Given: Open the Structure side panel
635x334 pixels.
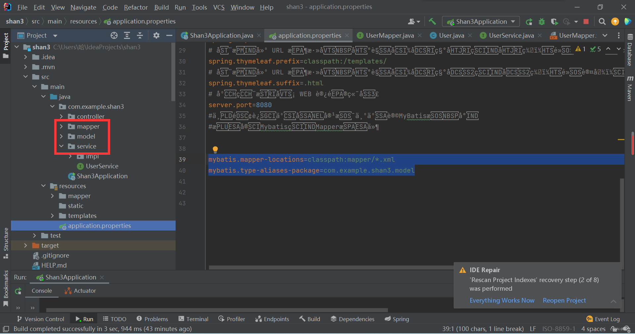Looking at the screenshot, I should 6,243.
